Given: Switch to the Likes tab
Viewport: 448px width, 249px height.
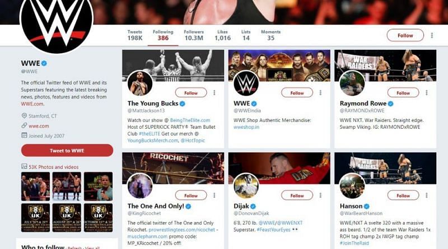Looking at the screenshot, I should coord(222,36).
